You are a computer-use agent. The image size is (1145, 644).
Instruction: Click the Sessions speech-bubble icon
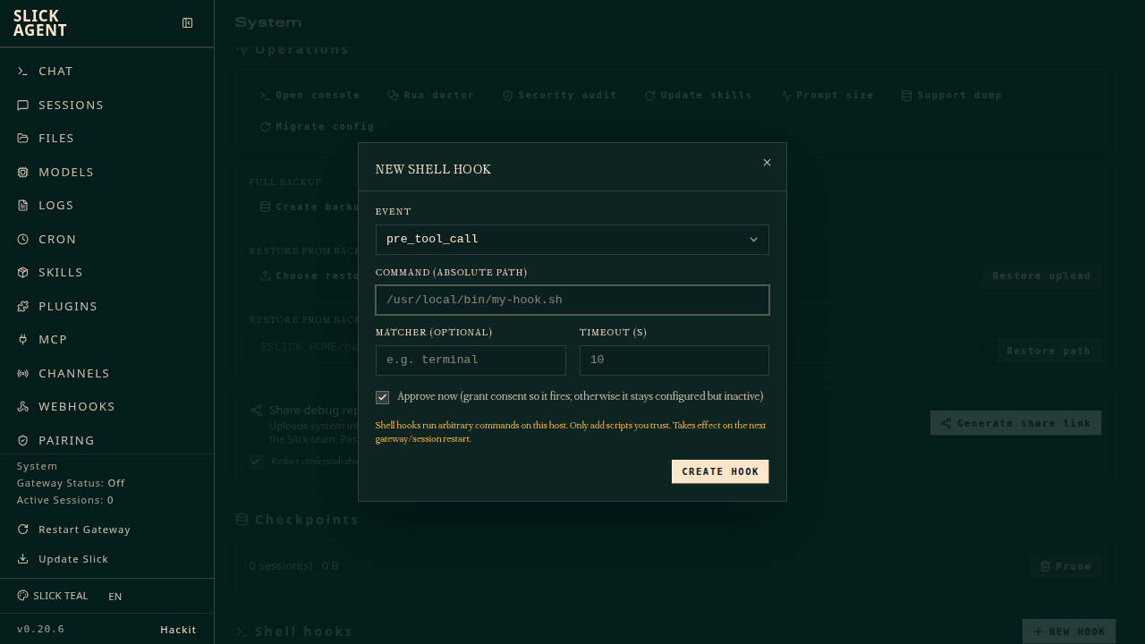pos(23,105)
